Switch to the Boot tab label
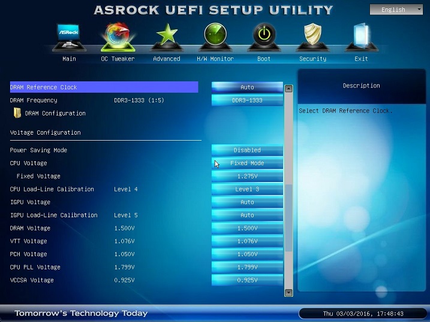The height and width of the screenshot is (322, 430). coord(264,59)
